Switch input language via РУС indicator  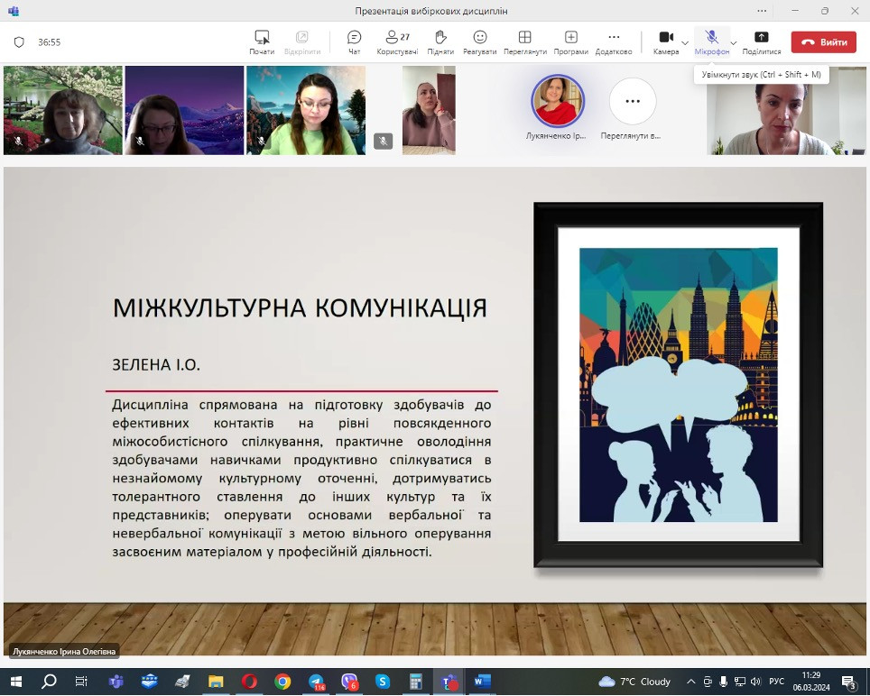(776, 682)
